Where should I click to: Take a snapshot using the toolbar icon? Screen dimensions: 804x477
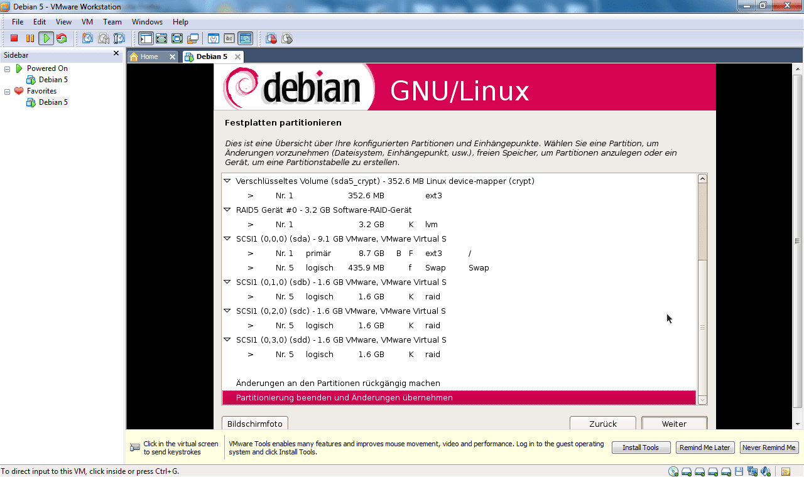click(87, 38)
